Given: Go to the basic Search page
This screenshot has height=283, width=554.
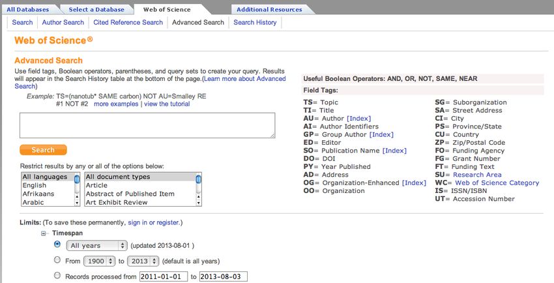Looking at the screenshot, I should (x=22, y=22).
